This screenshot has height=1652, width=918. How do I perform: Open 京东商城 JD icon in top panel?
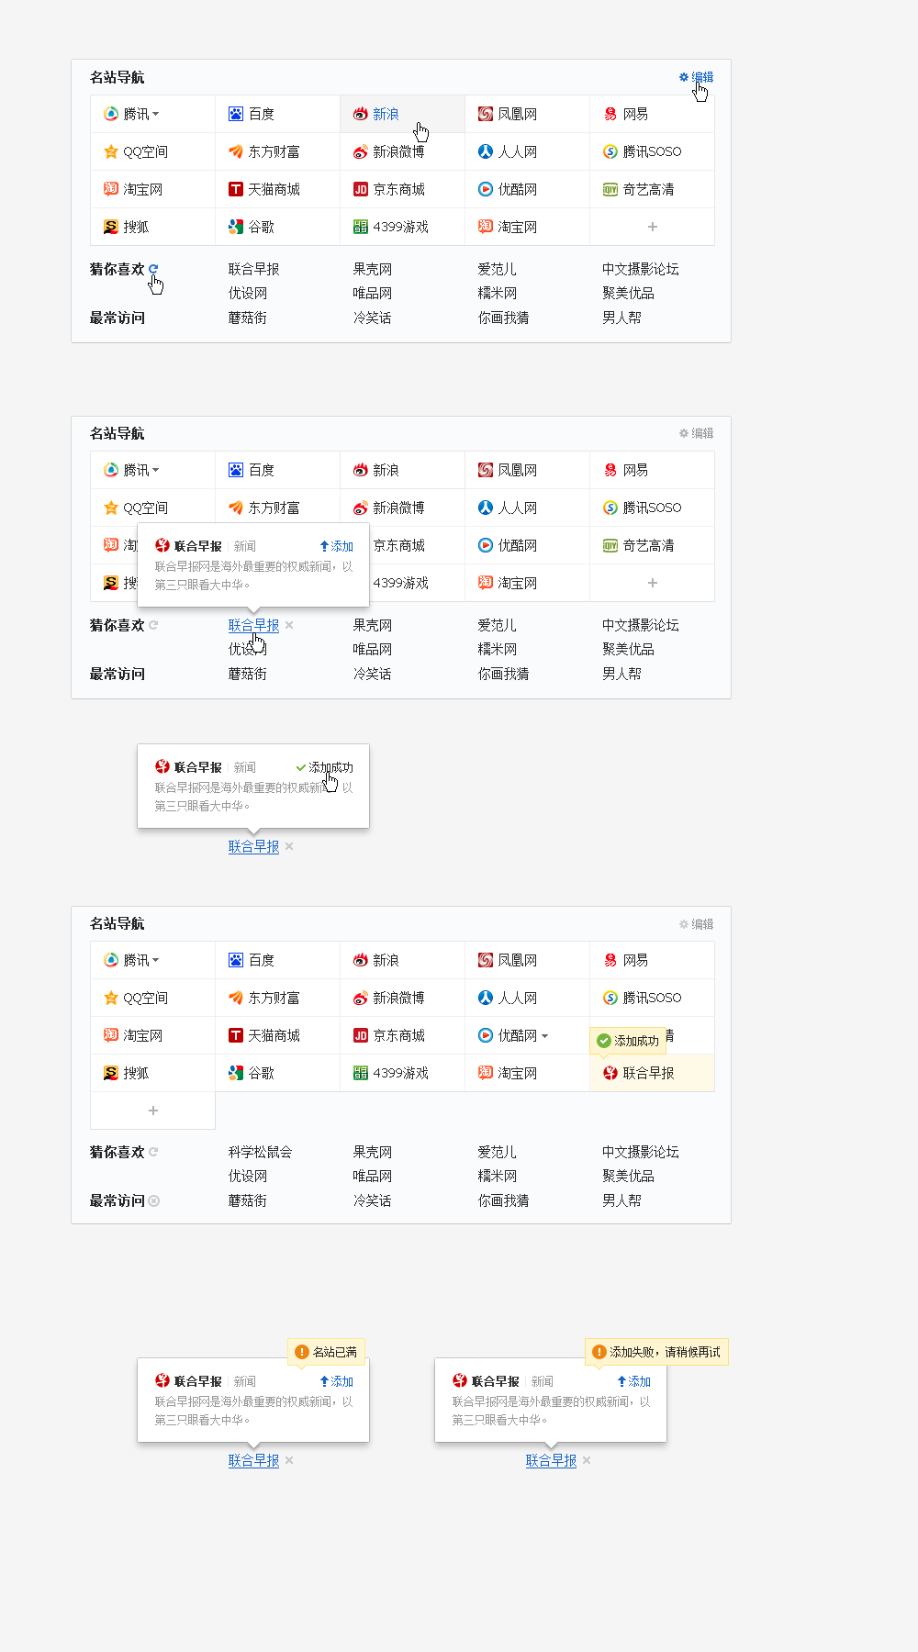tap(361, 189)
